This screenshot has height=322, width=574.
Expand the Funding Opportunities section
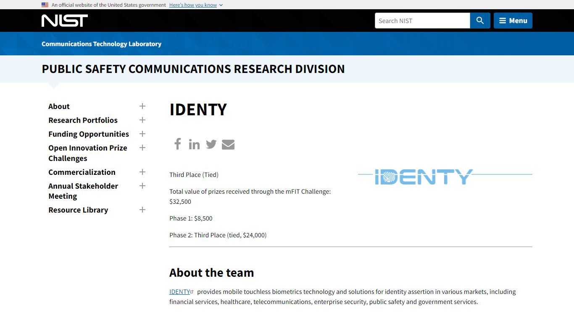[x=142, y=134]
